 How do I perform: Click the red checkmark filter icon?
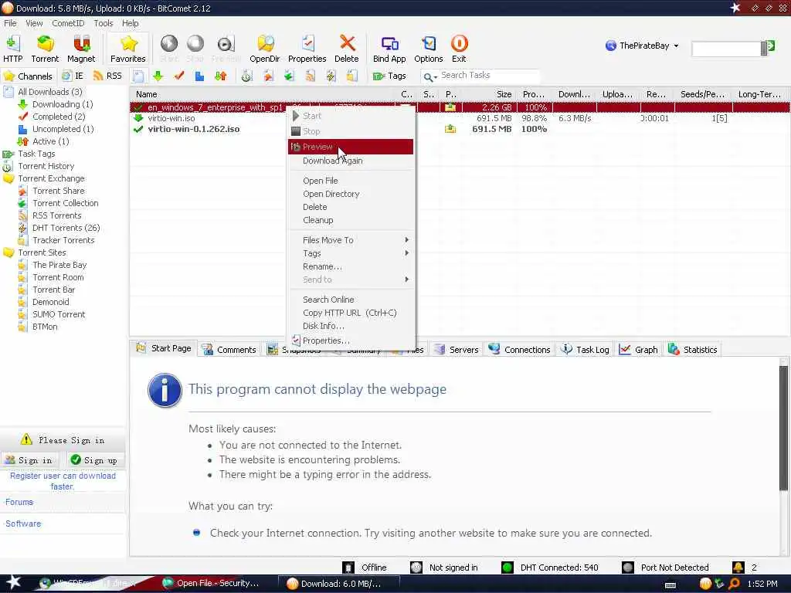point(179,76)
